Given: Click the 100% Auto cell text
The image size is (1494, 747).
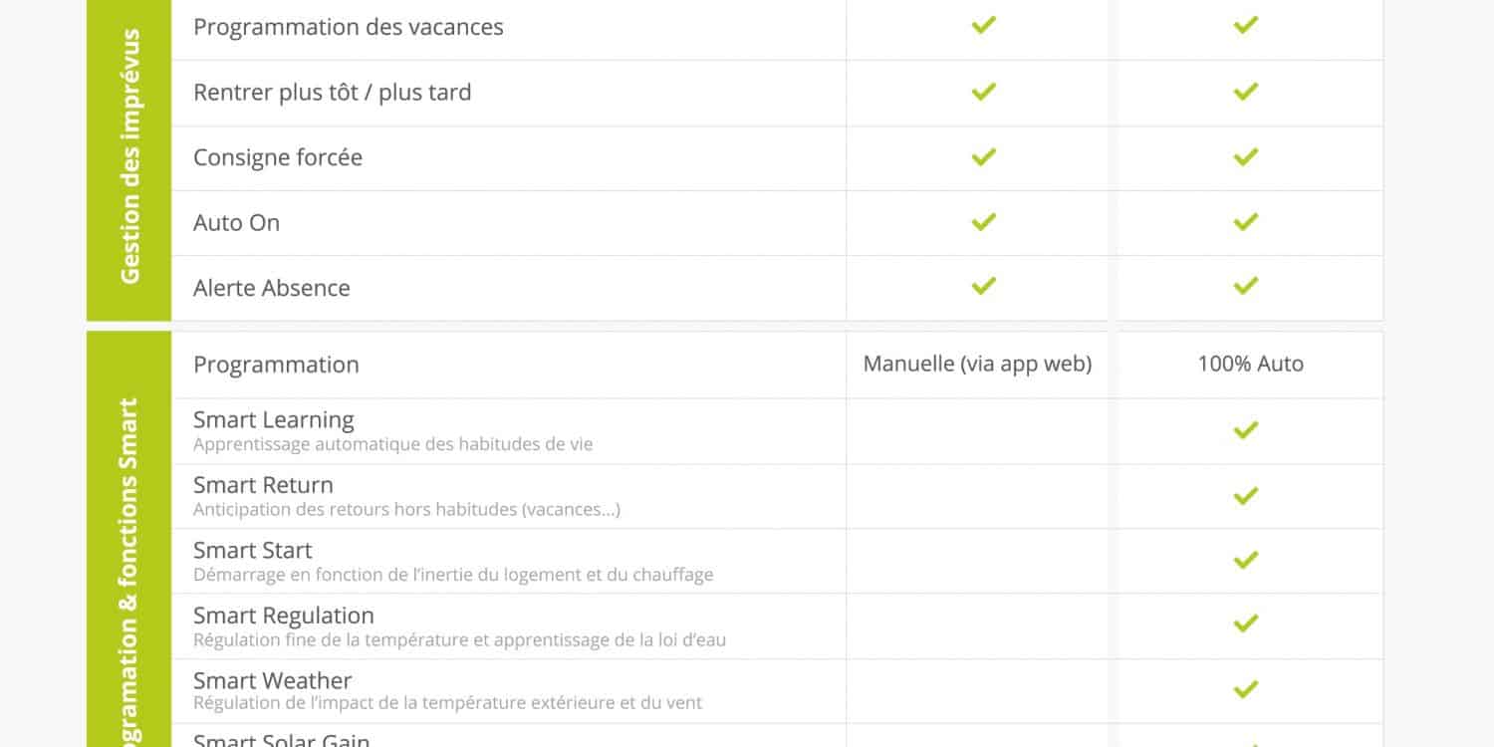Looking at the screenshot, I should point(1251,365).
